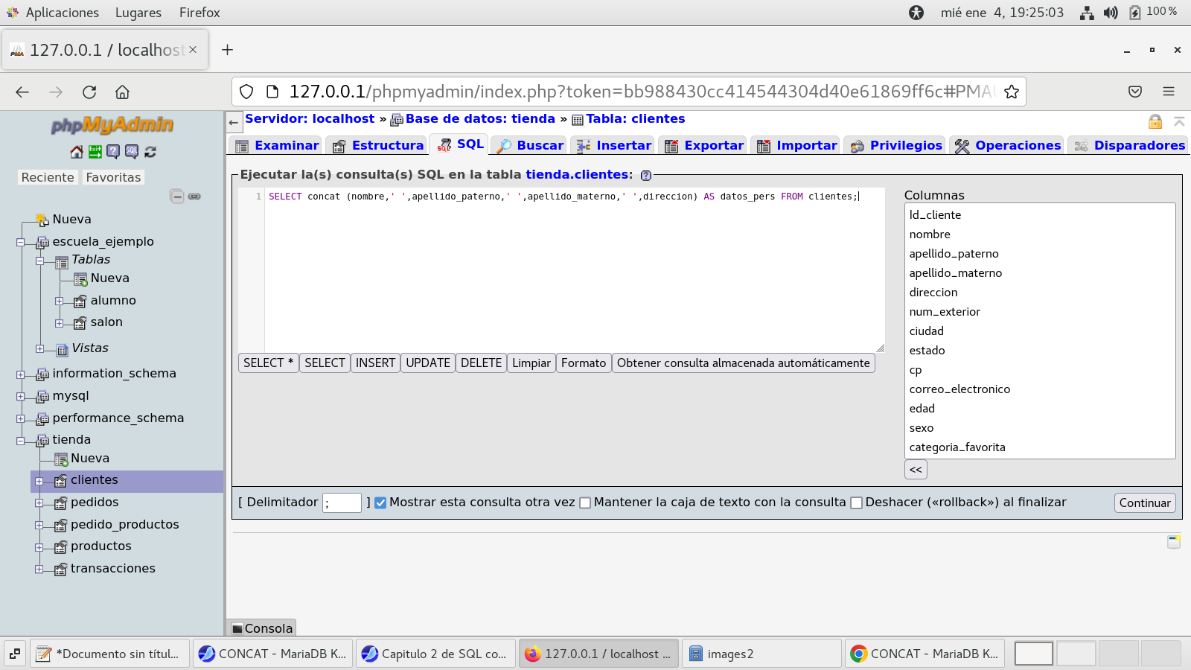Enable Mantener la caja de texto checkbox
The image size is (1191, 670).
click(585, 502)
